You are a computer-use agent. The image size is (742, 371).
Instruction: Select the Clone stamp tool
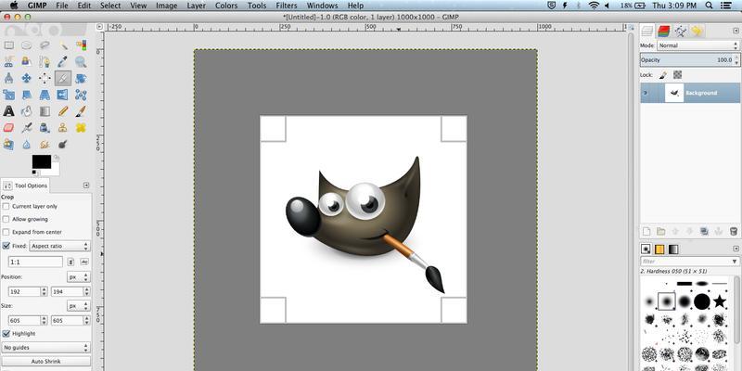(63, 128)
